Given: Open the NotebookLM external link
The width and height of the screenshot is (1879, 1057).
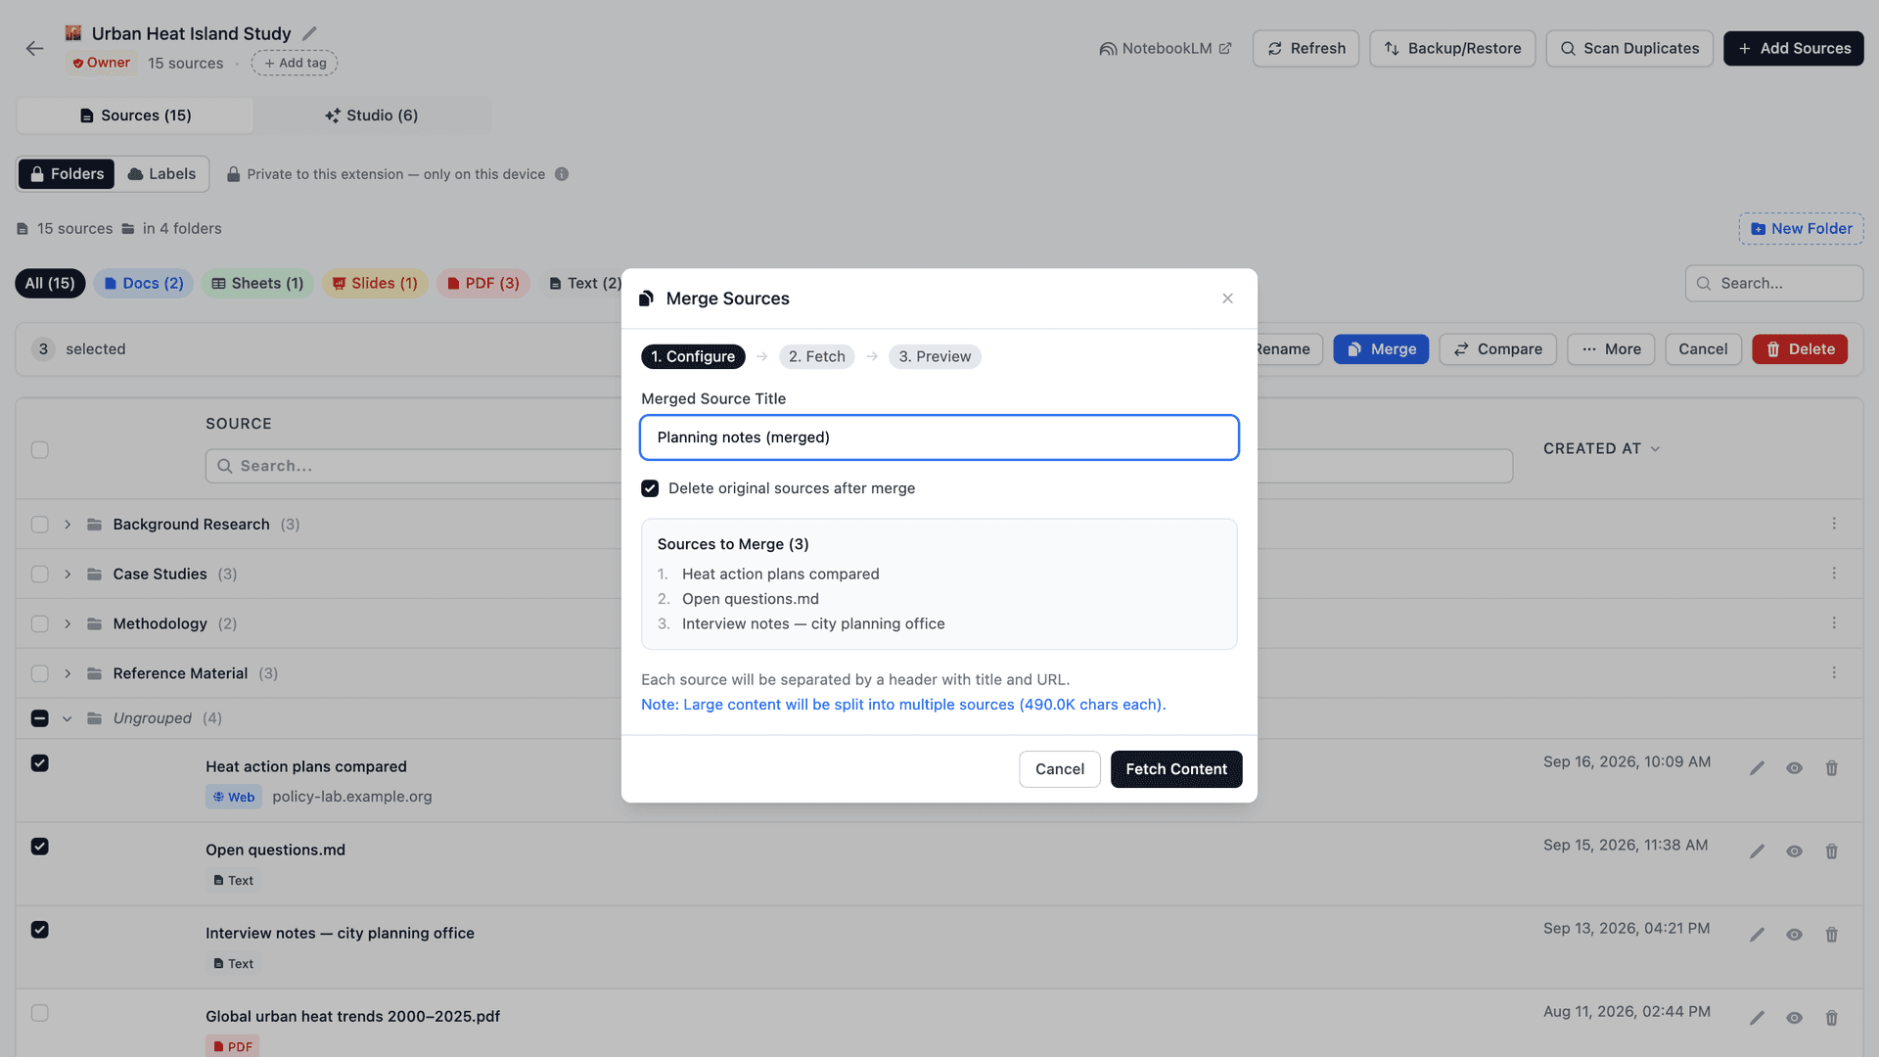Looking at the screenshot, I should pos(1166,48).
